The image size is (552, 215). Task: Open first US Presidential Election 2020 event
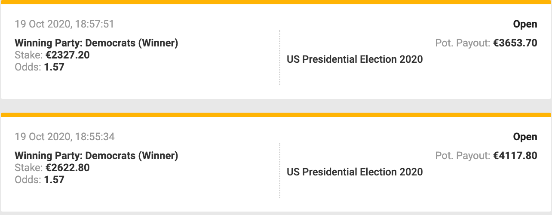pyautogui.click(x=355, y=59)
